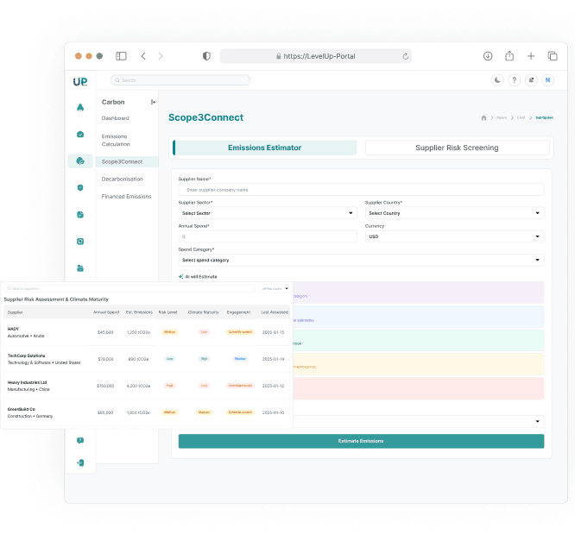Toggle the browser sidebar panel
The height and width of the screenshot is (535, 575).
coord(121,56)
